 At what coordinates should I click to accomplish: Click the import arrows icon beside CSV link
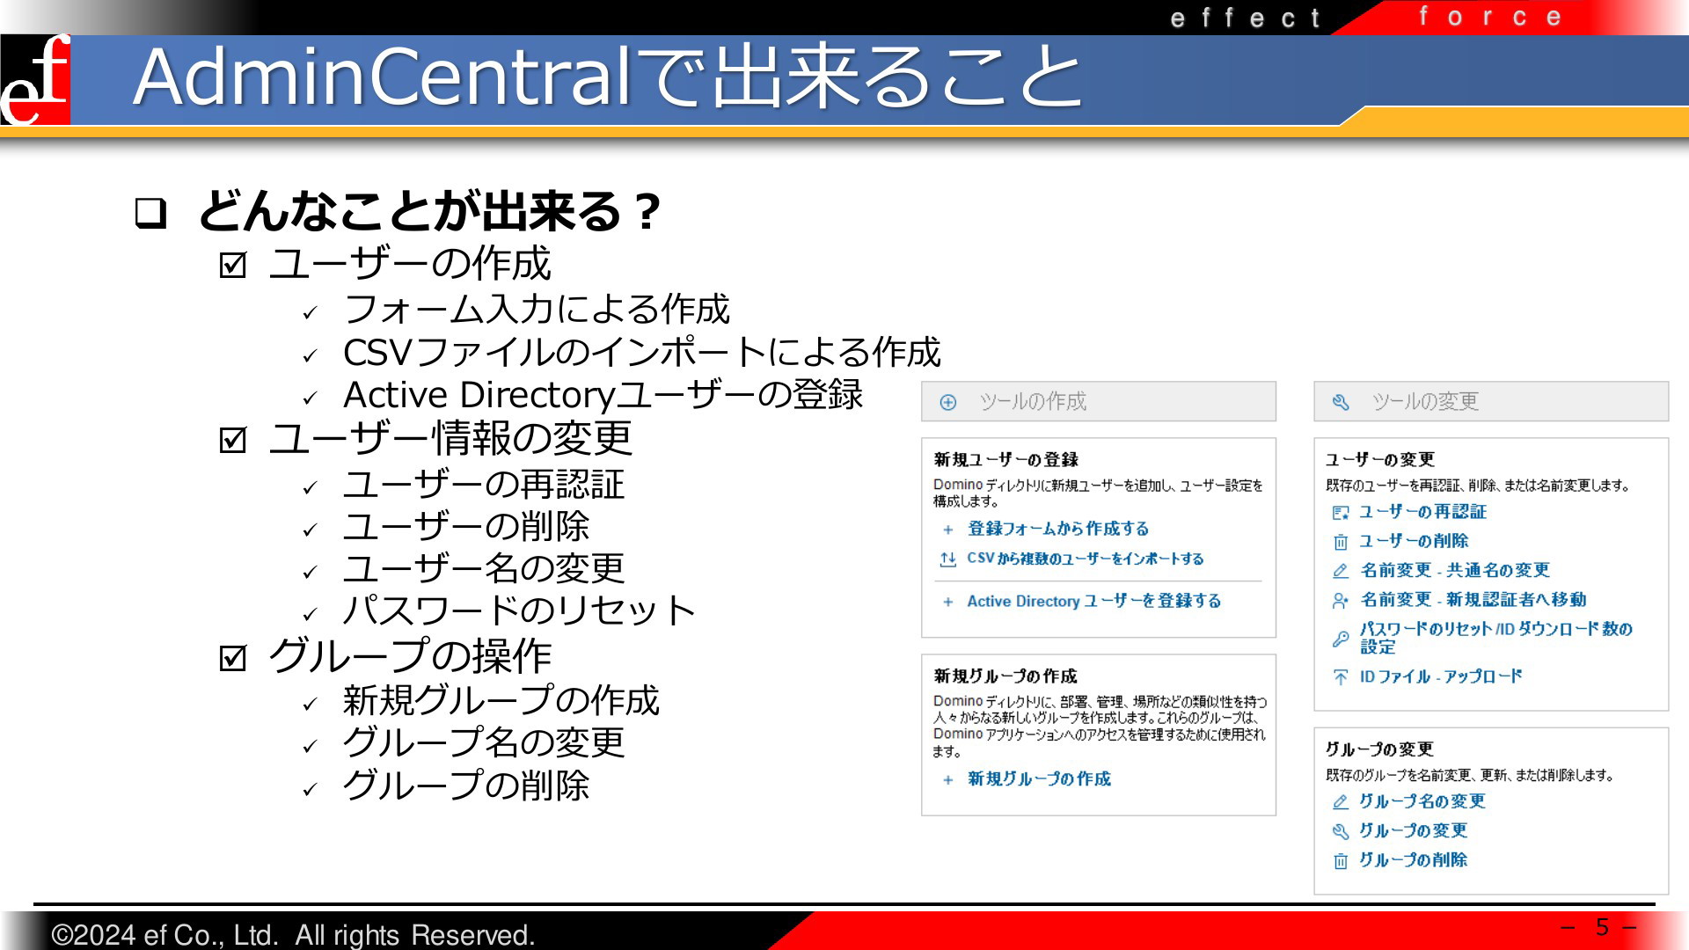[947, 559]
